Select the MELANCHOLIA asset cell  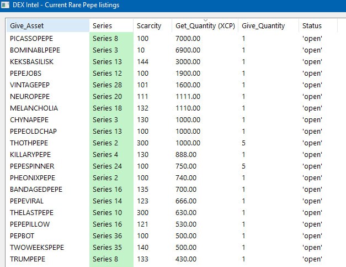(x=34, y=108)
